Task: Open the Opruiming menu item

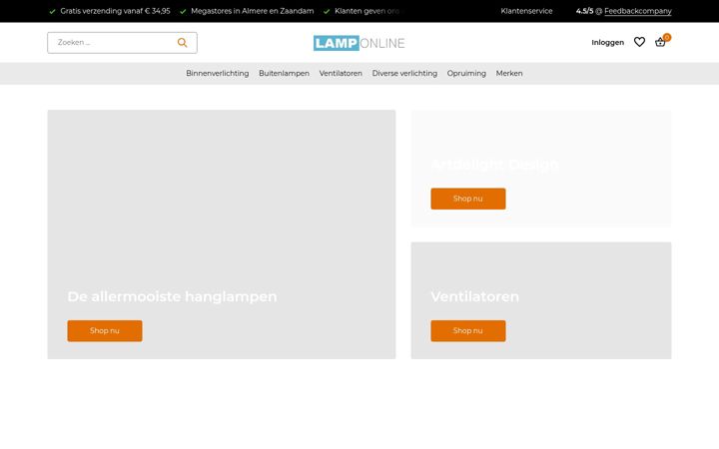Action: [466, 73]
